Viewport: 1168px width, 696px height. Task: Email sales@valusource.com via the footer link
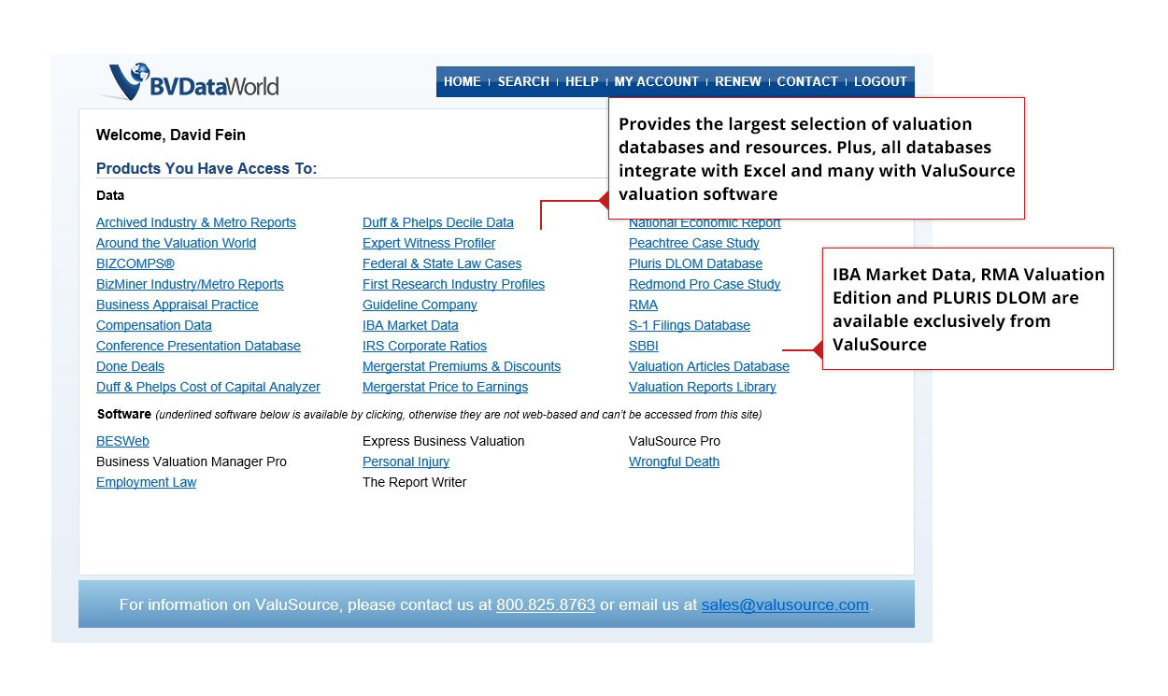click(x=785, y=604)
